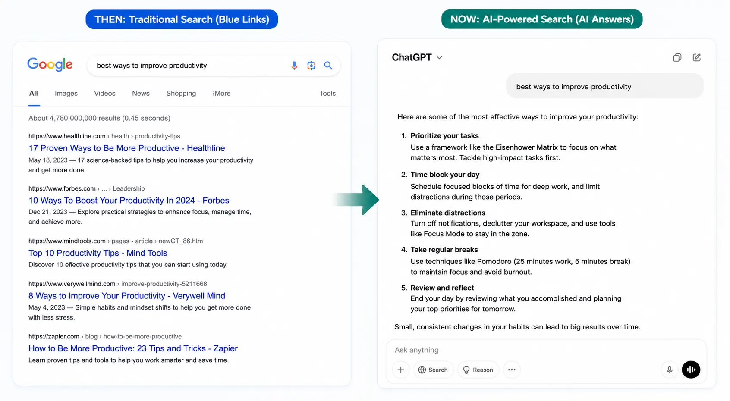Toggle the Search button in ChatGPT
The height and width of the screenshot is (401, 730).
(x=433, y=370)
